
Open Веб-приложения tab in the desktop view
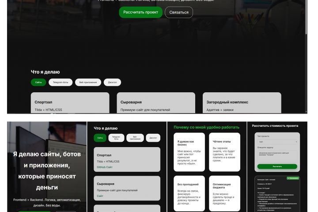88,82
